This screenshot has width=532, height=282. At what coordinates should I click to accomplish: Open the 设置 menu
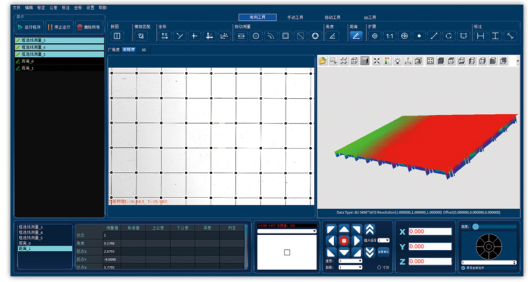click(90, 8)
